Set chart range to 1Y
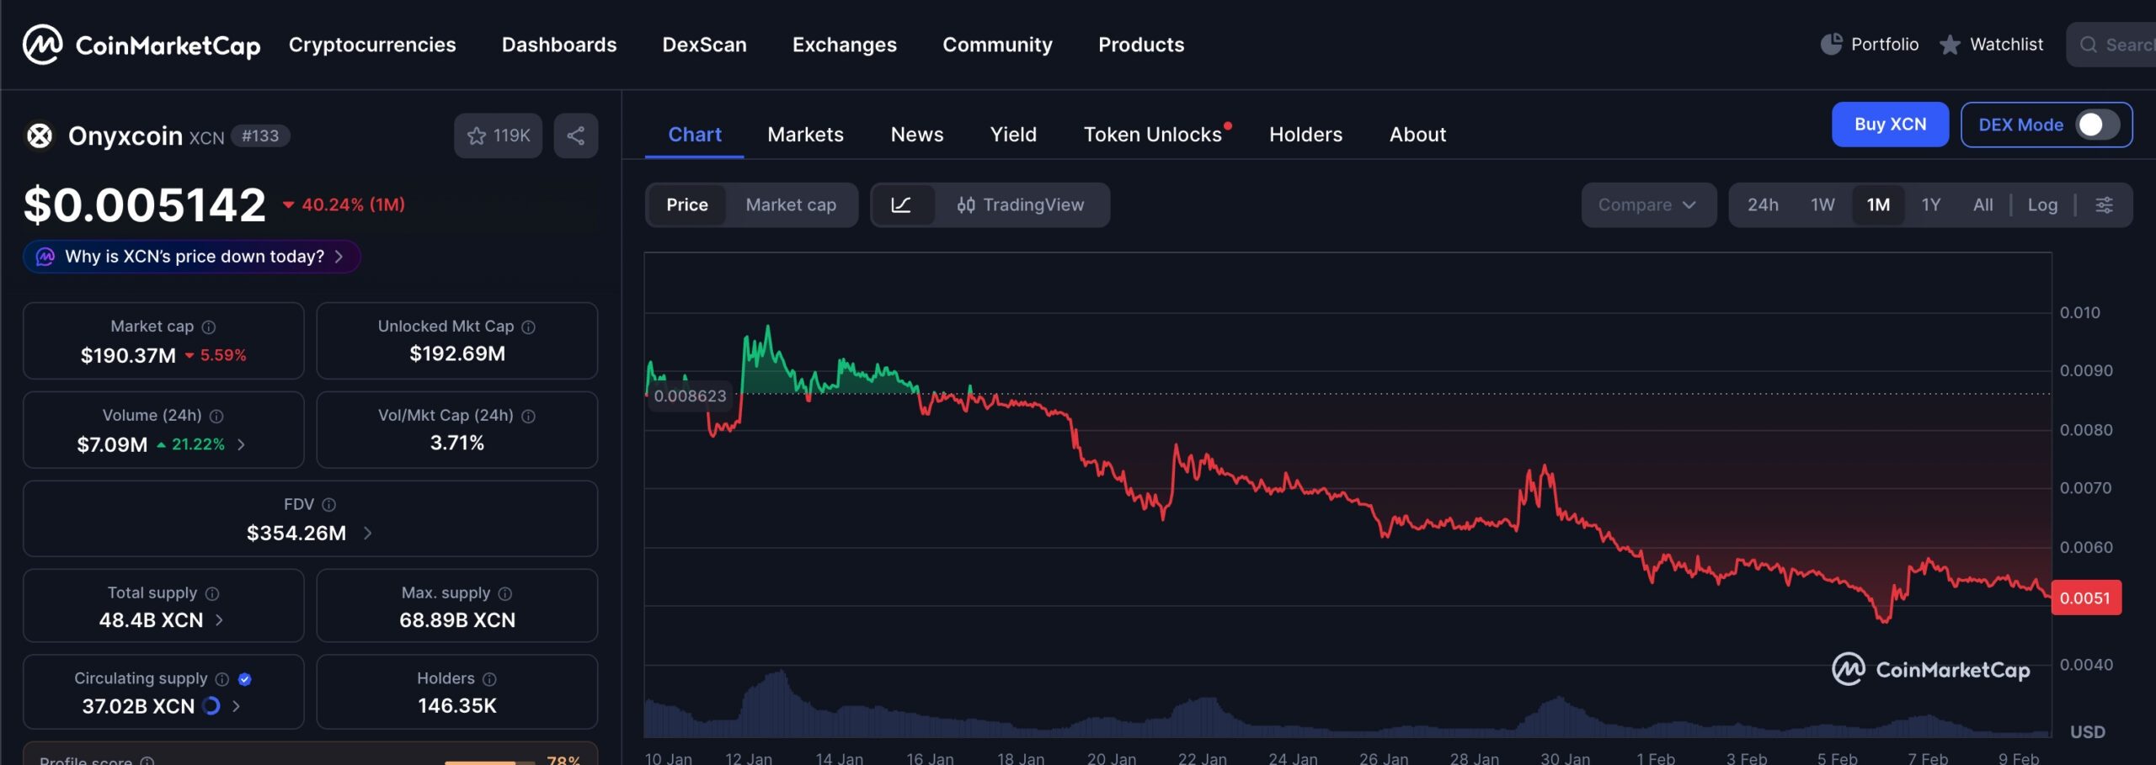Image resolution: width=2156 pixels, height=765 pixels. coord(1931,205)
